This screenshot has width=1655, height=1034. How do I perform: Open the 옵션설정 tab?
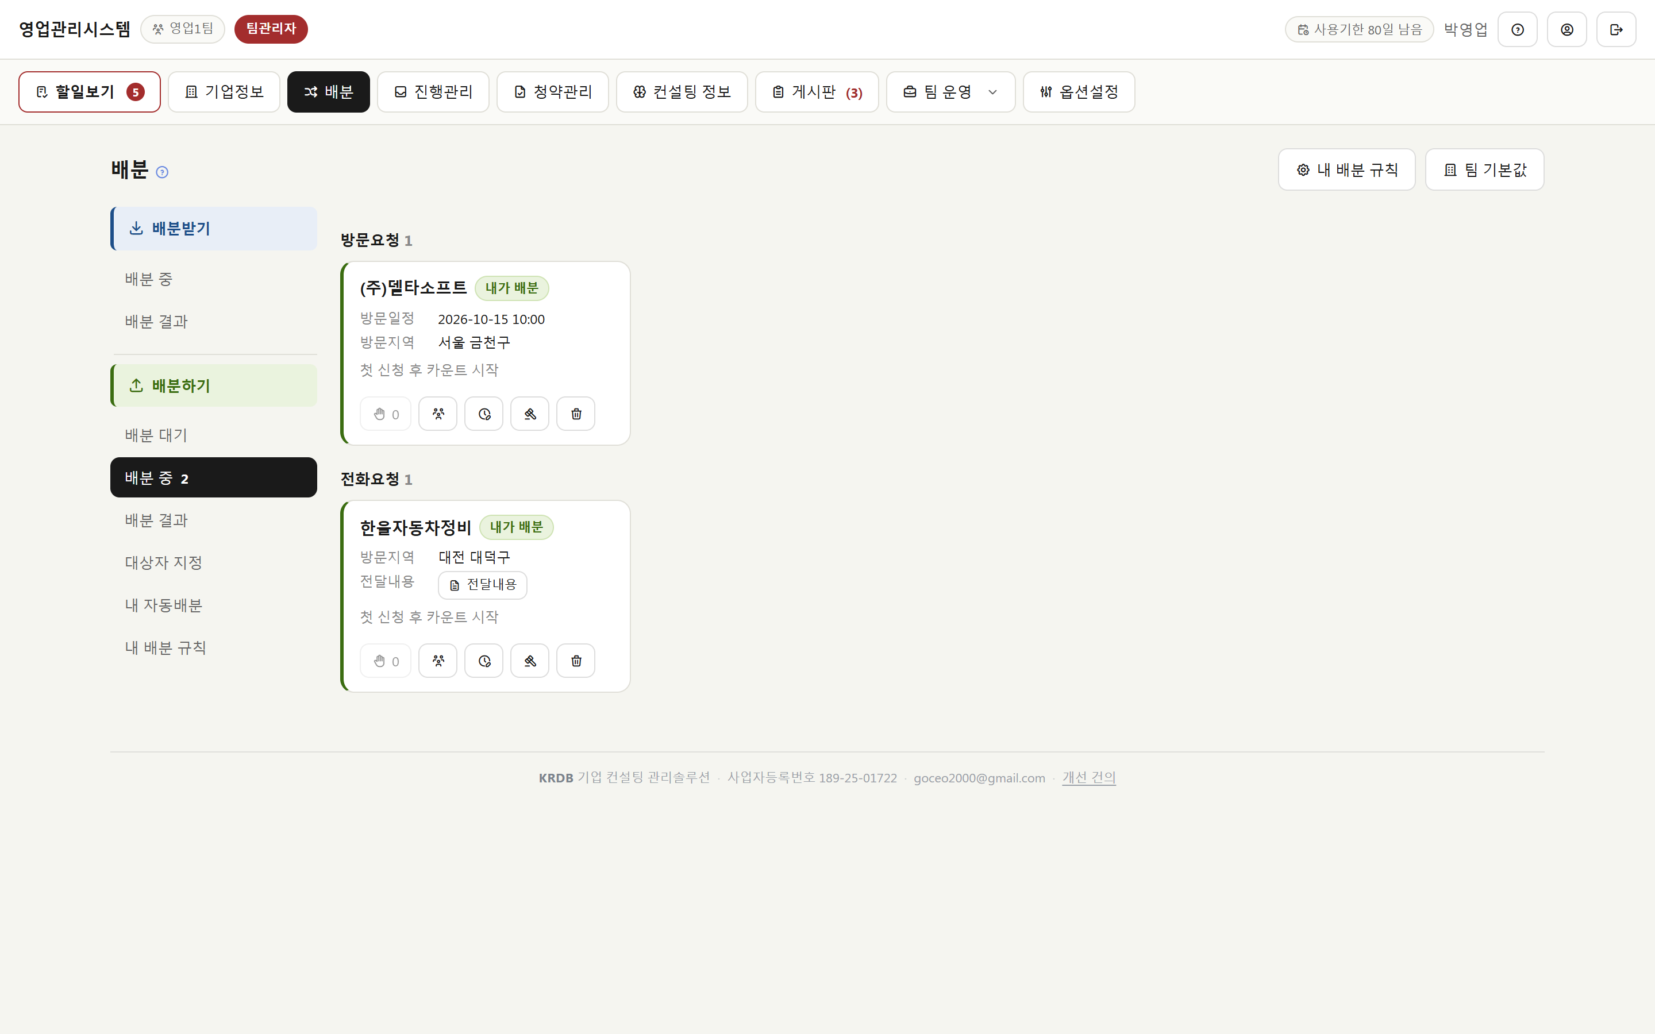tap(1079, 92)
